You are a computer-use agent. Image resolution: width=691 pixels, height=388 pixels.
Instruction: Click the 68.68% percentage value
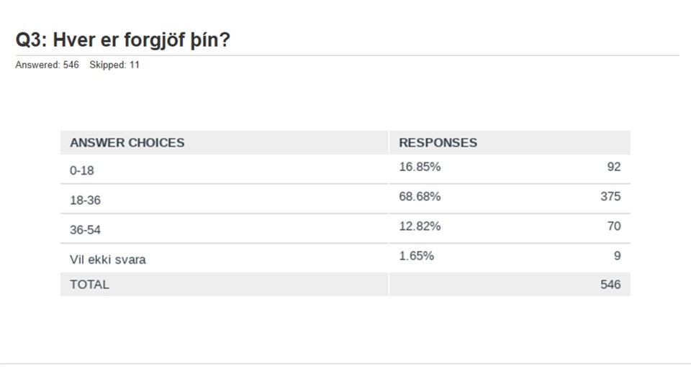pos(420,196)
